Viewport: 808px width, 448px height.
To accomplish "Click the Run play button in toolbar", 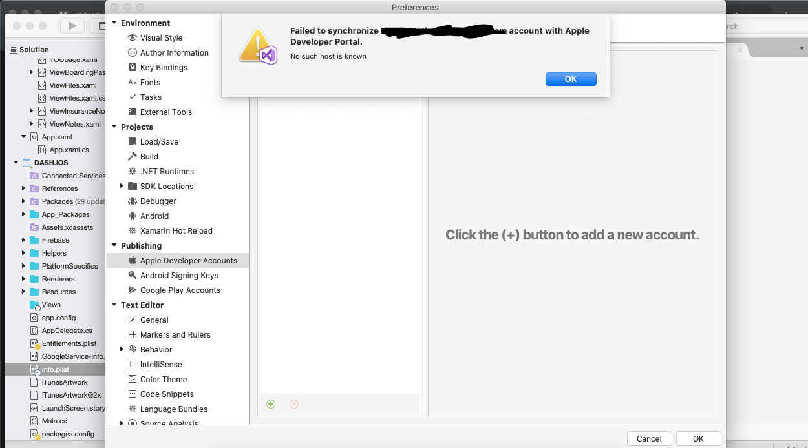I will click(72, 26).
